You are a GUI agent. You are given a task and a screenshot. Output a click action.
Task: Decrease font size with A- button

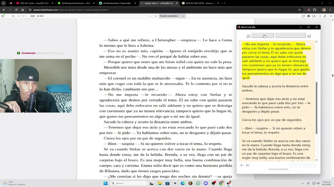(242, 165)
